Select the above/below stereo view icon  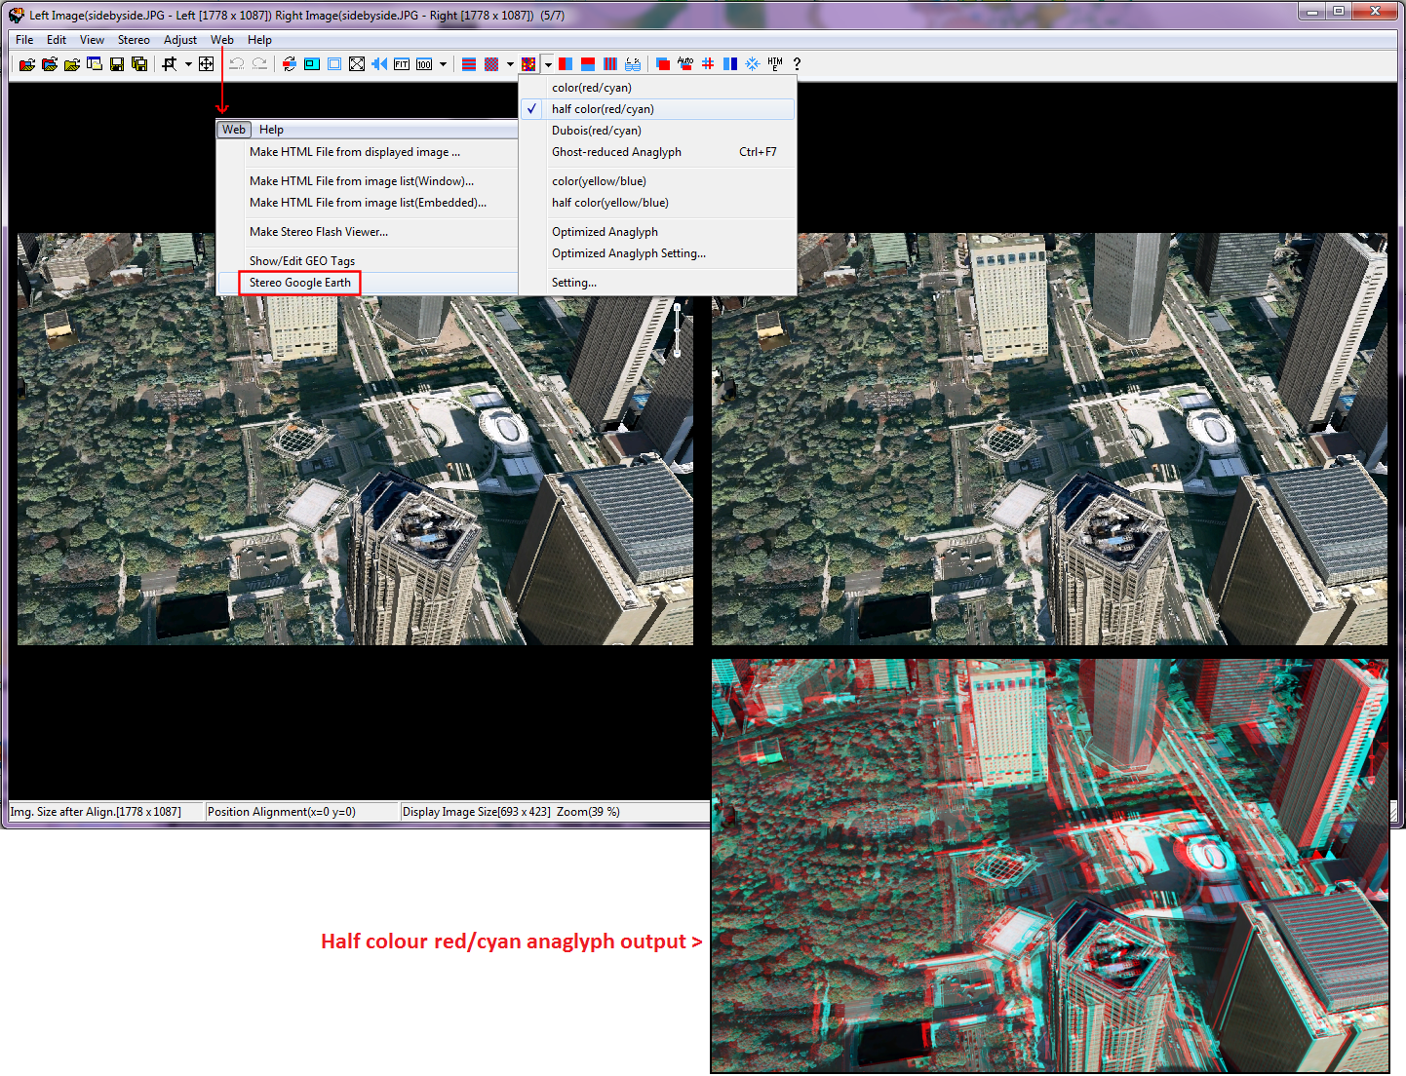(x=588, y=64)
